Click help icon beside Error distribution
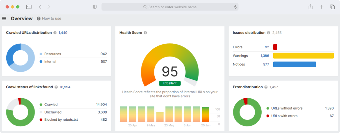 pyautogui.click(x=266, y=87)
